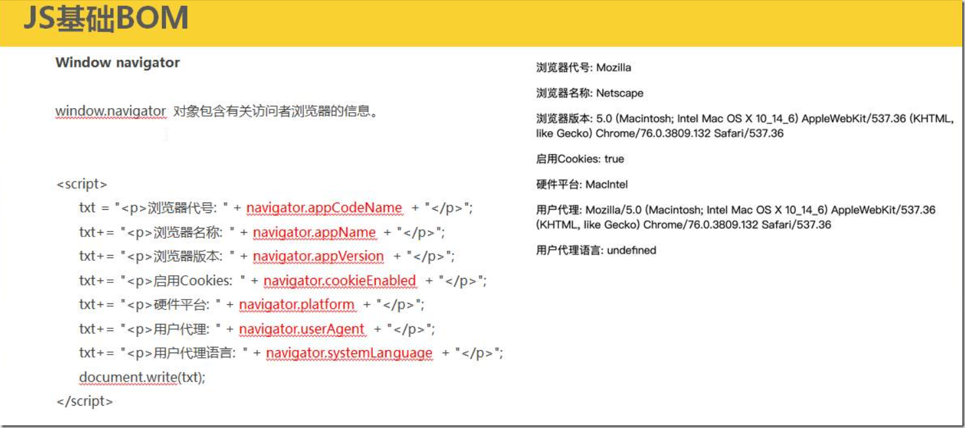Click output line '浏览器名称: Netscape'
This screenshot has width=965, height=428.
click(x=590, y=93)
